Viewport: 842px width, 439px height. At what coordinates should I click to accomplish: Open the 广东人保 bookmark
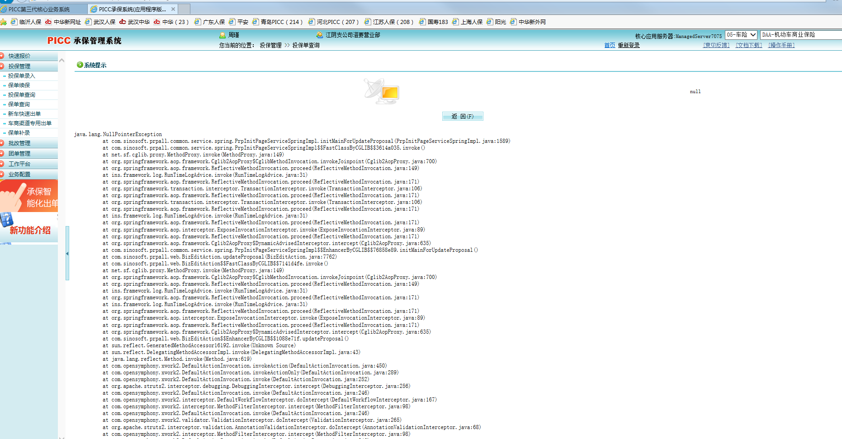209,22
